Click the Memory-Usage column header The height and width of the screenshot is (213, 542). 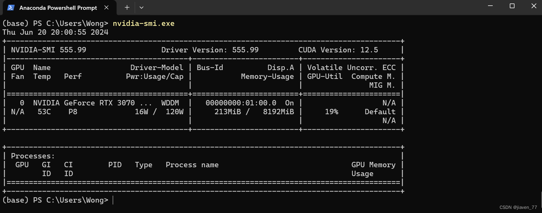tap(268, 76)
